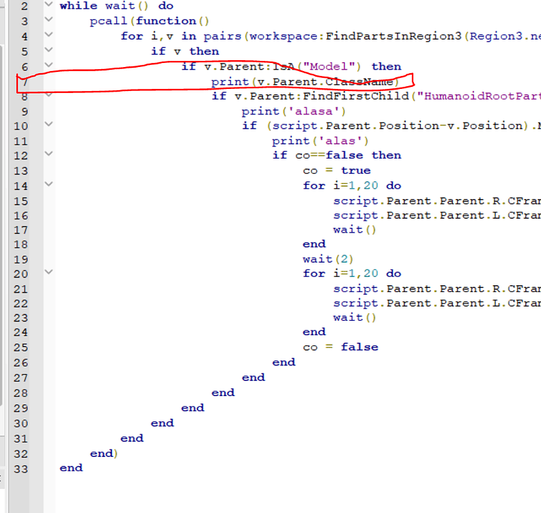Place cursor on "print('alasa')"
Image resolution: width=541 pixels, height=513 pixels.
point(294,111)
